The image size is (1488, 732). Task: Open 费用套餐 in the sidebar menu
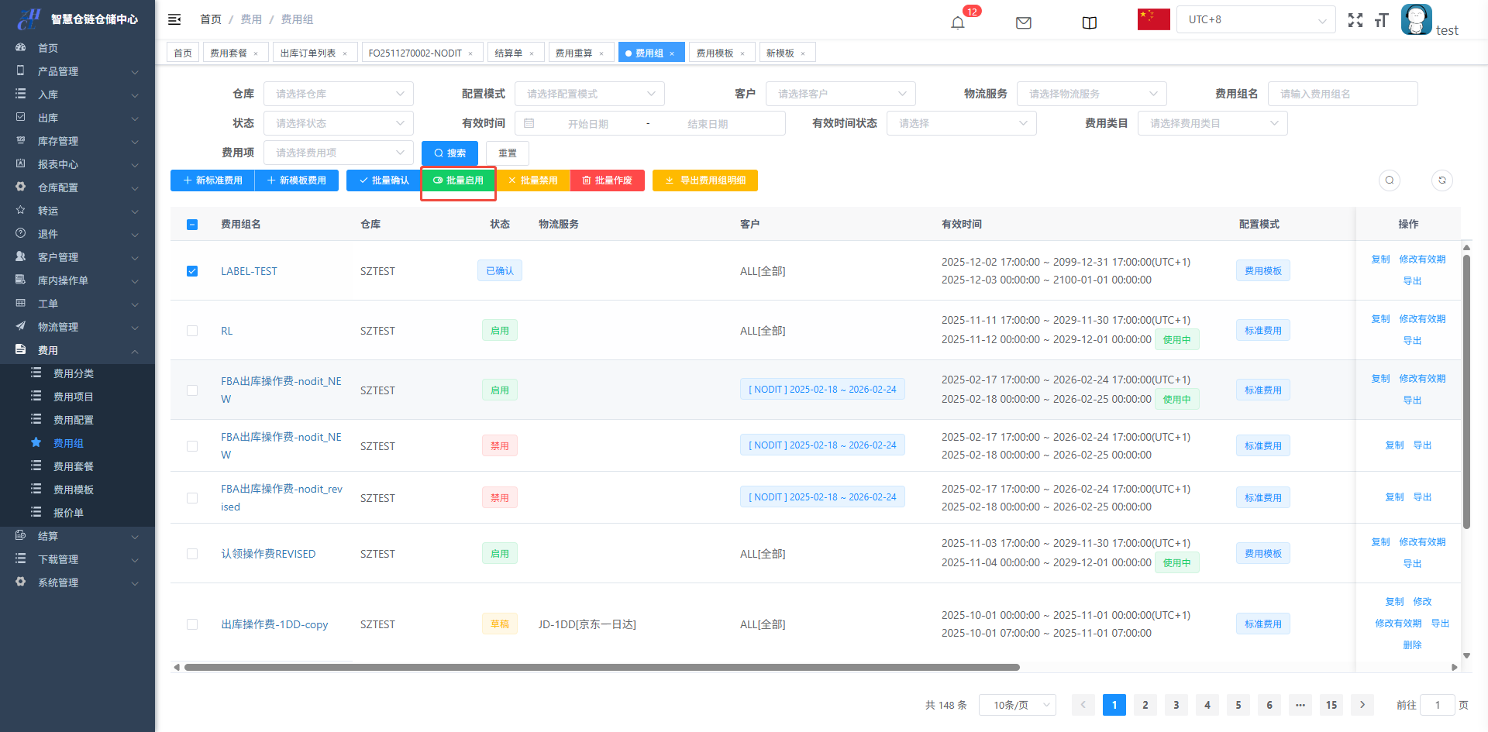coord(74,466)
